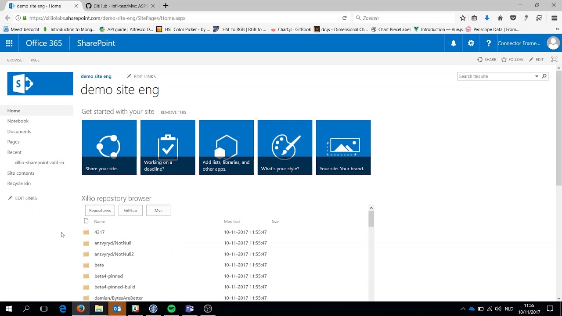Open the What's your style tile
This screenshot has width=562, height=316.
(285, 147)
